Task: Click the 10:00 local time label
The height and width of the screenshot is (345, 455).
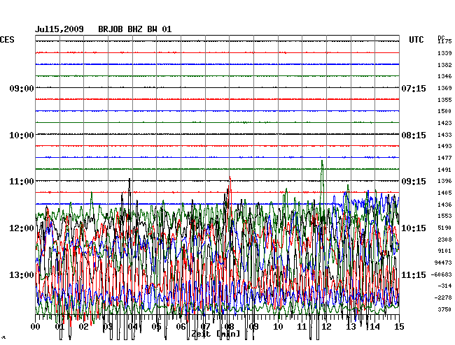Action: coord(22,135)
